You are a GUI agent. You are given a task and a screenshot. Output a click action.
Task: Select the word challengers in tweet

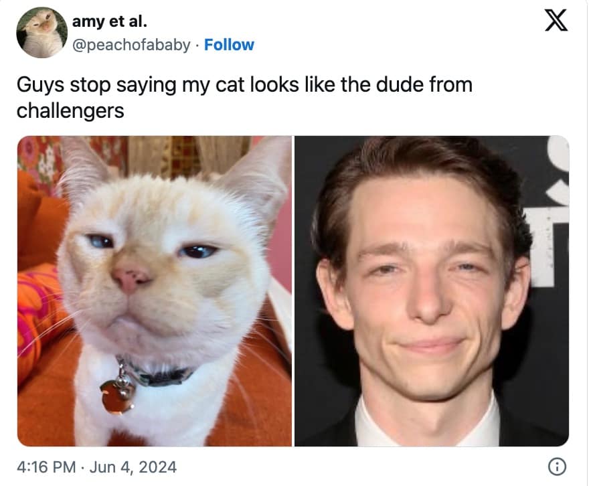click(70, 111)
